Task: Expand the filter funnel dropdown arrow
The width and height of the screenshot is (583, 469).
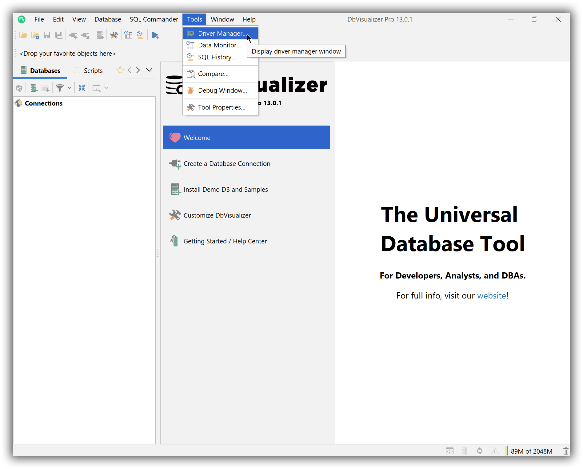Action: coord(70,88)
